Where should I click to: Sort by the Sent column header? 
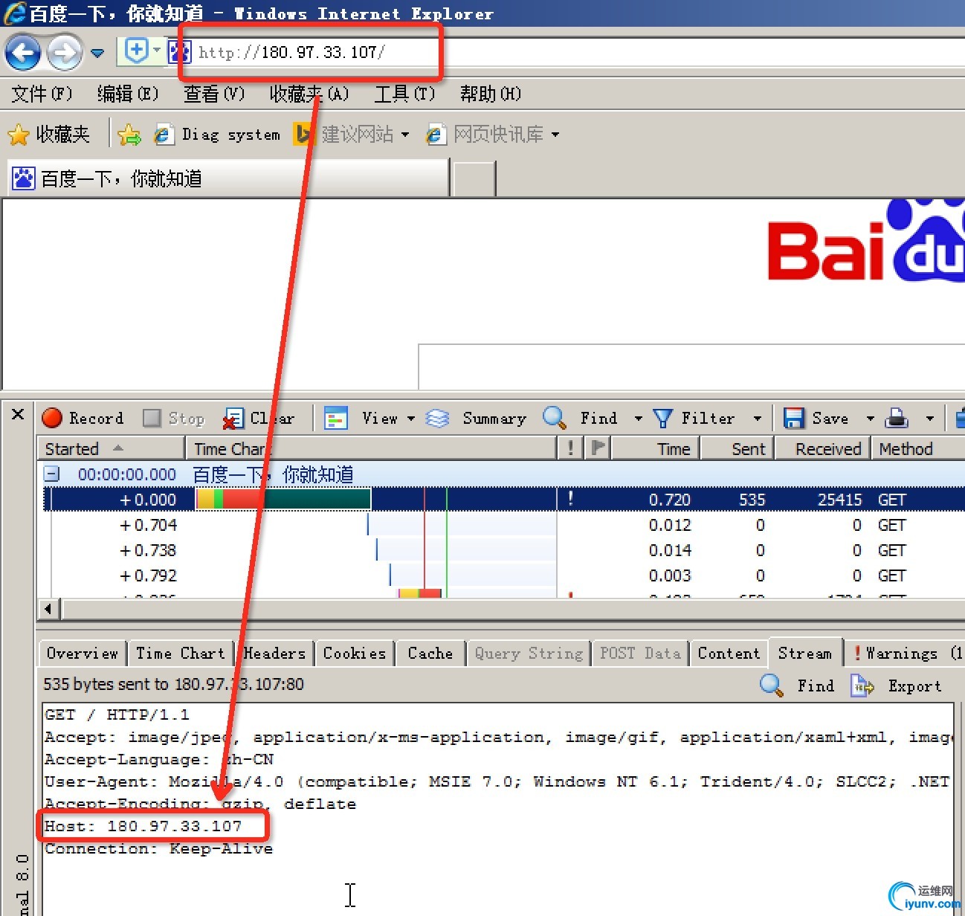point(738,448)
